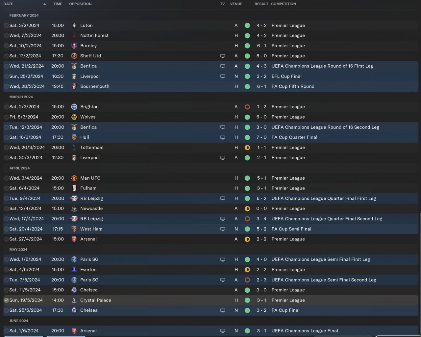Select the Newcastle club crest
Viewport: 421px width, 337px height.
click(74, 209)
